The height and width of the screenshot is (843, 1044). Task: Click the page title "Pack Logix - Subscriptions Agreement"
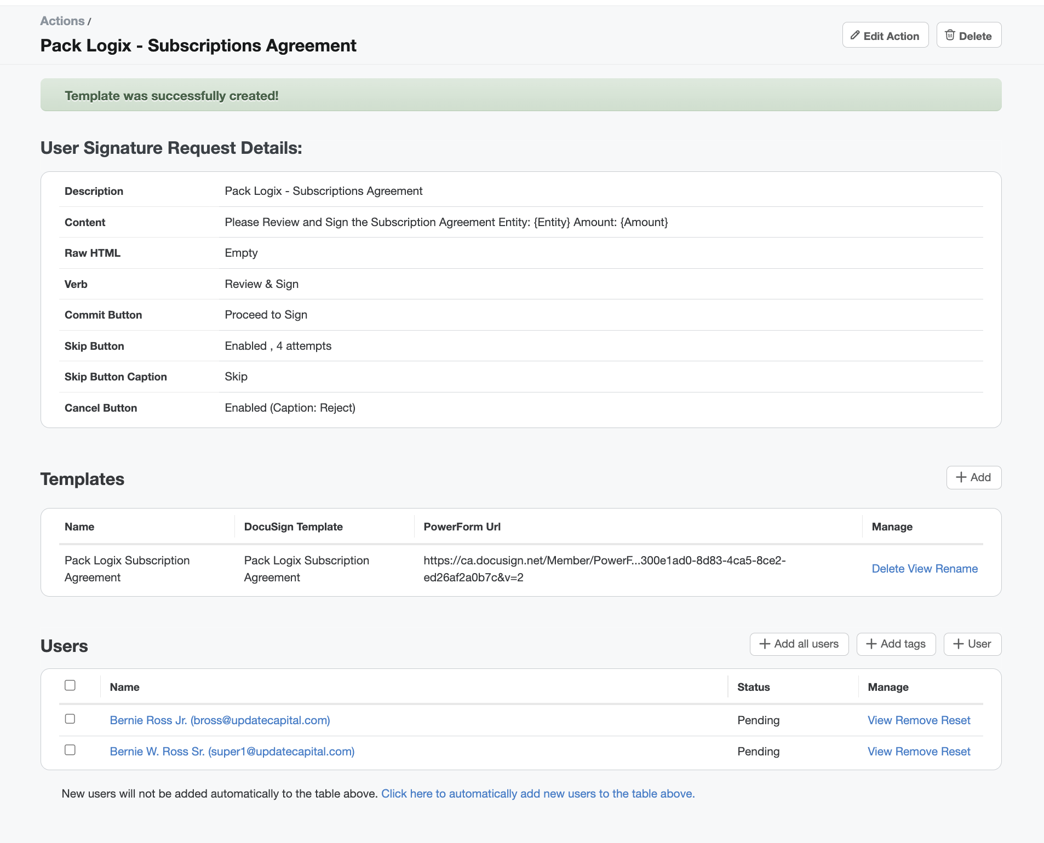coord(198,45)
